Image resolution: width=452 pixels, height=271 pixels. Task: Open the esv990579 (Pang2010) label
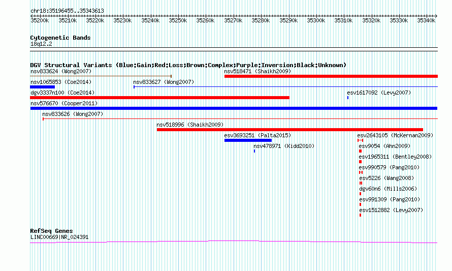(x=389, y=167)
